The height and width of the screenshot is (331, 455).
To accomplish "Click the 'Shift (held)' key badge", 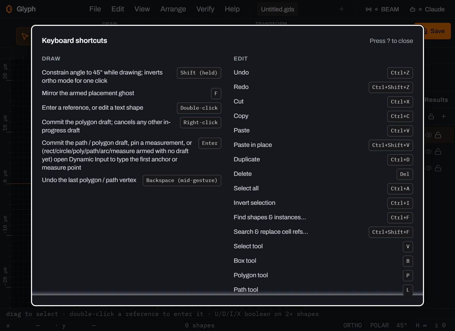I will pos(199,73).
